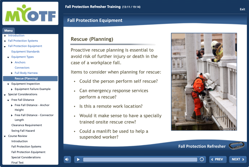Click the Fall Protection Equipment slide header
The width and height of the screenshot is (249, 167).
pyautogui.click(x=95, y=20)
